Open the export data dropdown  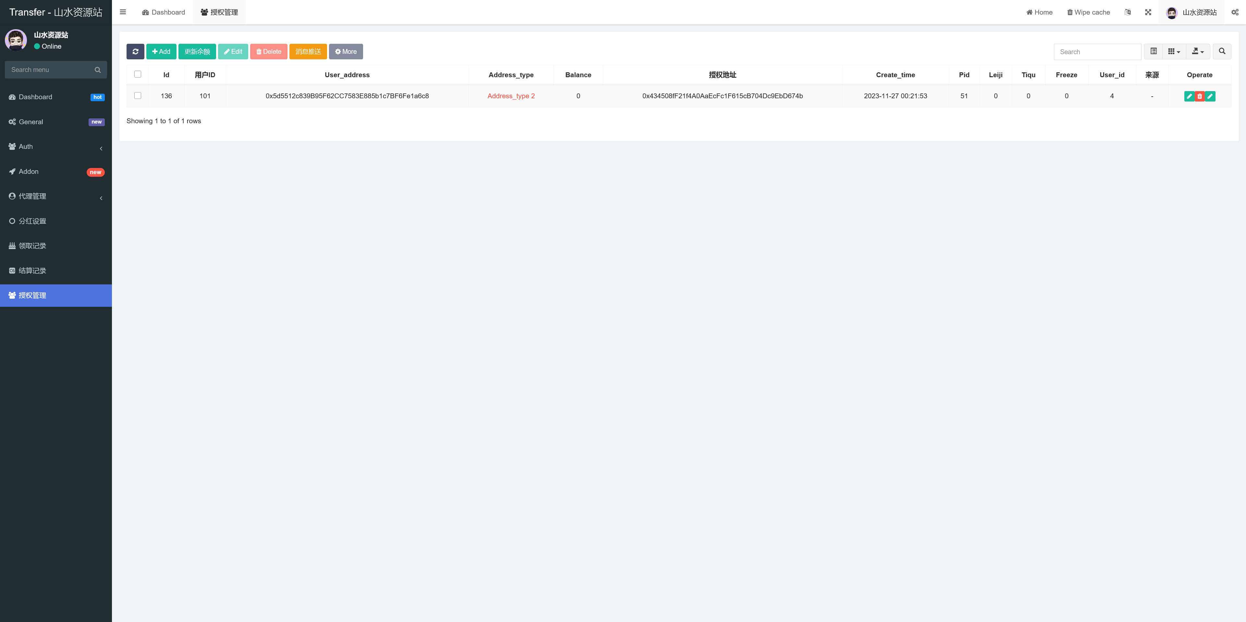(1198, 52)
